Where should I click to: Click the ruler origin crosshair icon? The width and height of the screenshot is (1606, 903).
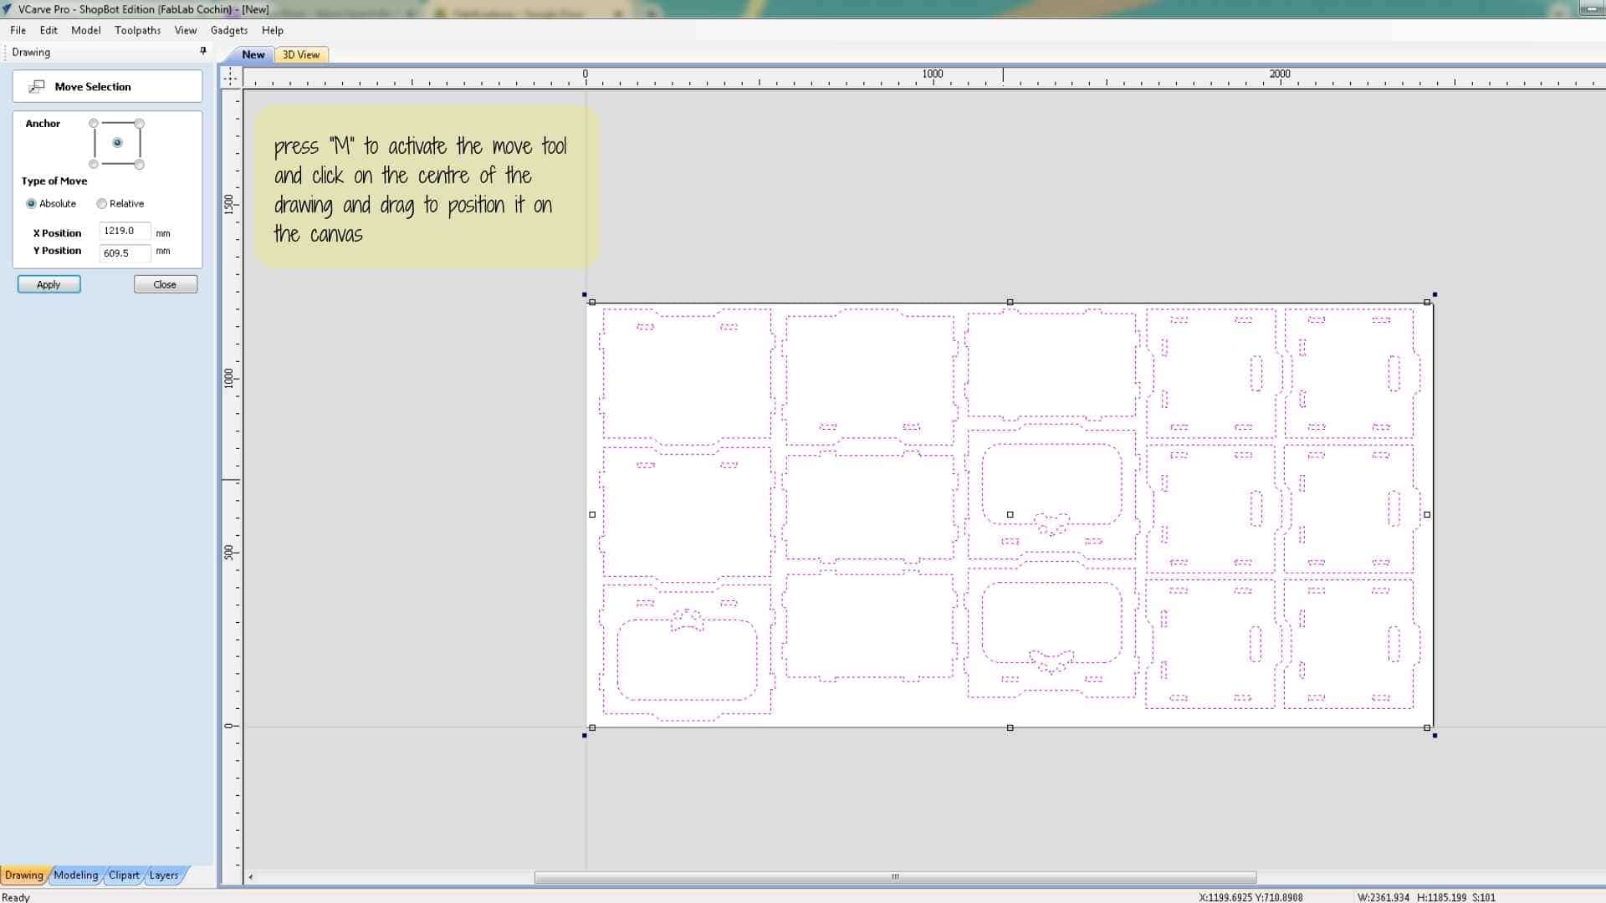click(231, 77)
